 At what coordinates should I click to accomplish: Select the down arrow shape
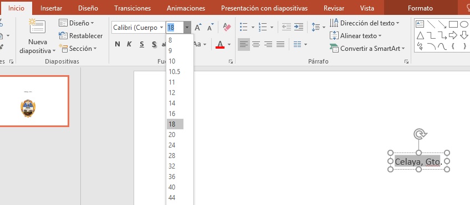pos(464,35)
